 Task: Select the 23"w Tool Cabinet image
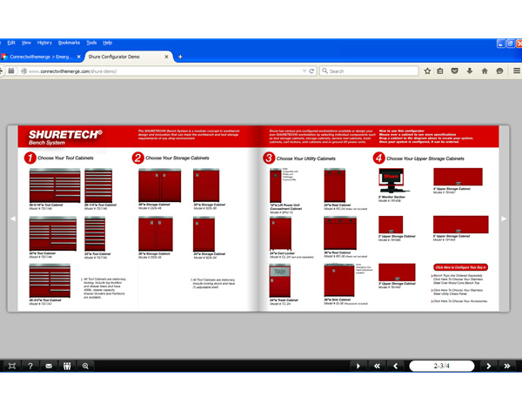pos(95,233)
